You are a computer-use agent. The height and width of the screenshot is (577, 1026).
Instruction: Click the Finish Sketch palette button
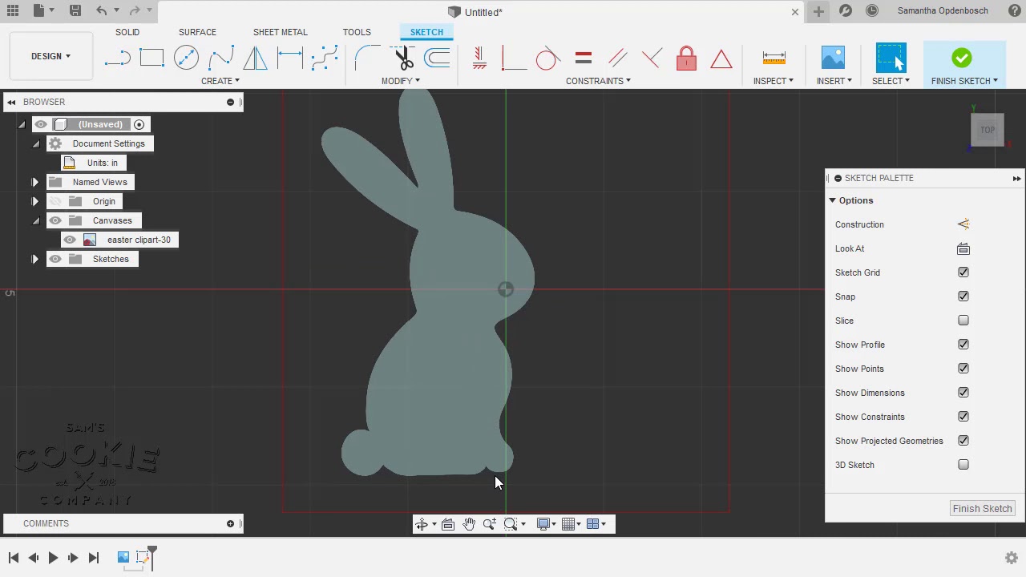(982, 508)
